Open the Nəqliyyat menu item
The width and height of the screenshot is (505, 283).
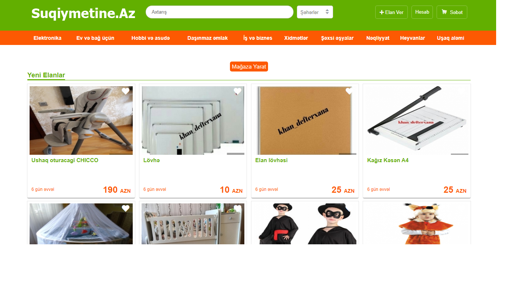click(x=378, y=38)
